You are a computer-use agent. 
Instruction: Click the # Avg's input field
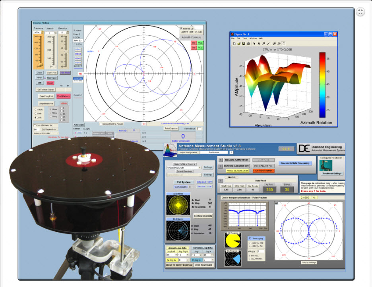pyautogui.click(x=261, y=251)
